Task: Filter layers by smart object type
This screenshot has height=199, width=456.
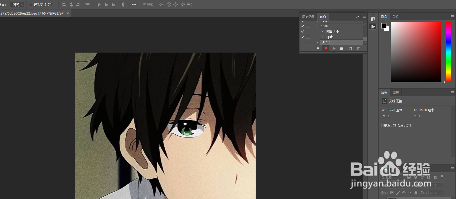Action: tap(435, 177)
